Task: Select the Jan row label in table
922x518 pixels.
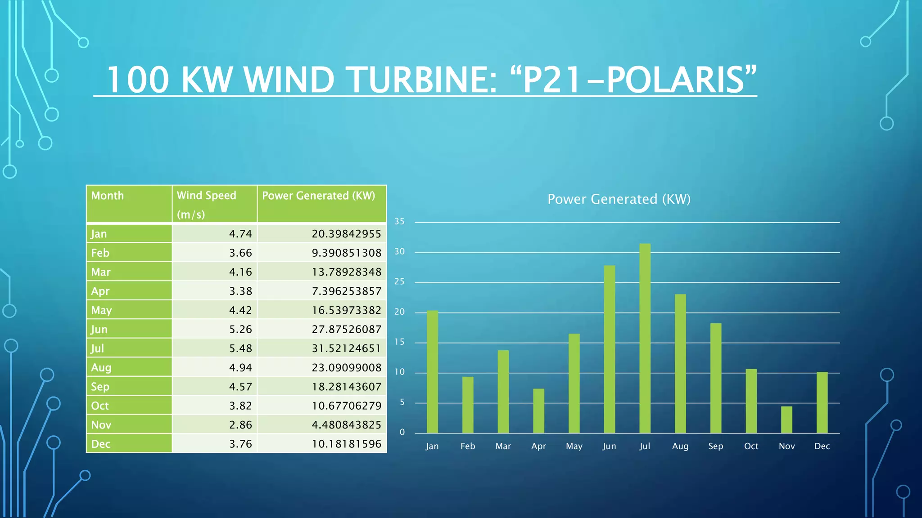Action: coord(129,234)
